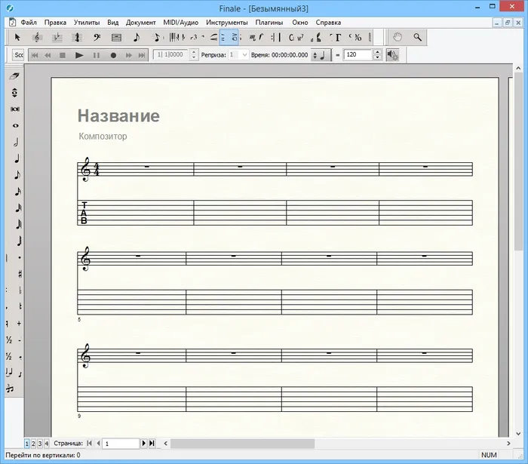Screen dimensions: 528x464
Task: Select the Lyrics tool
Action: click(x=316, y=38)
